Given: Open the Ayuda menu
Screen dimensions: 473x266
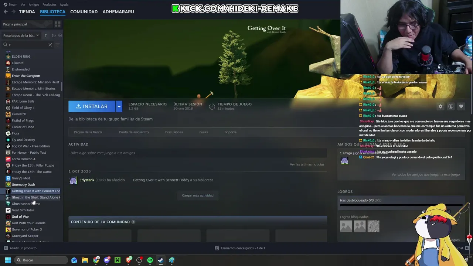Looking at the screenshot, I should tap(64, 4).
